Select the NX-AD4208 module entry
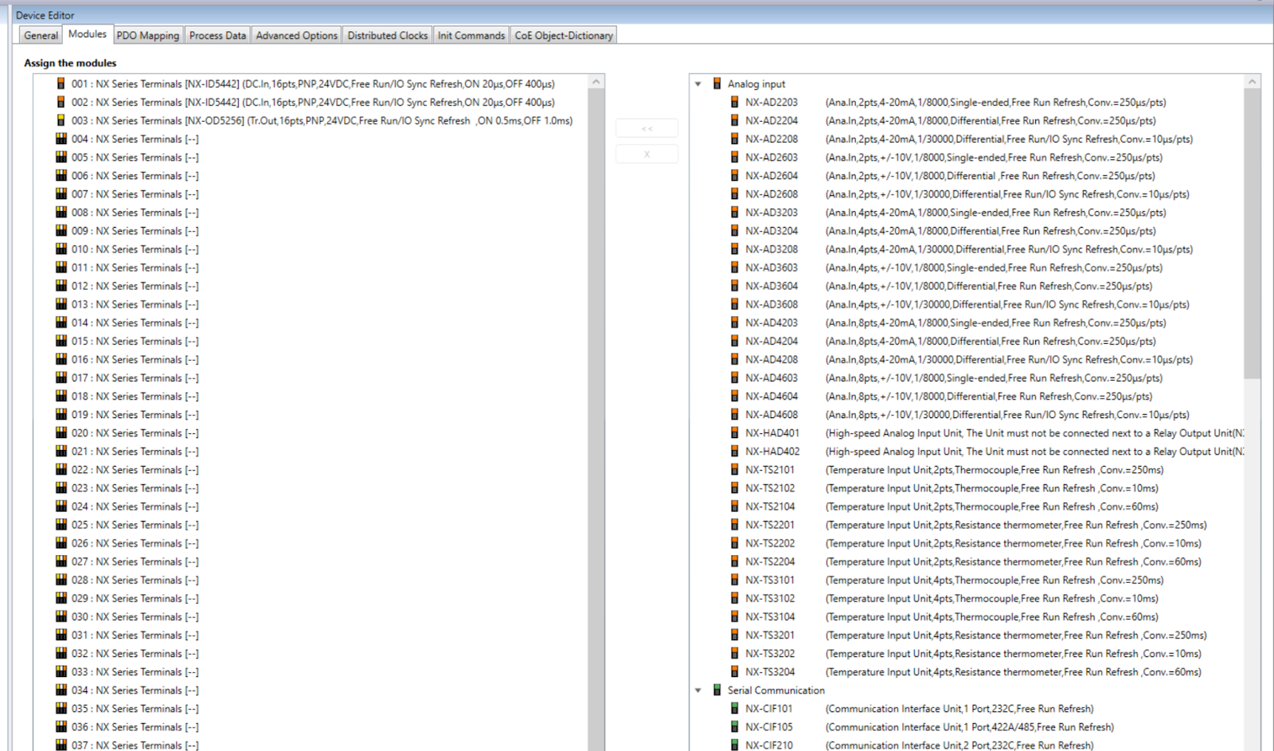1274x751 pixels. 968,359
